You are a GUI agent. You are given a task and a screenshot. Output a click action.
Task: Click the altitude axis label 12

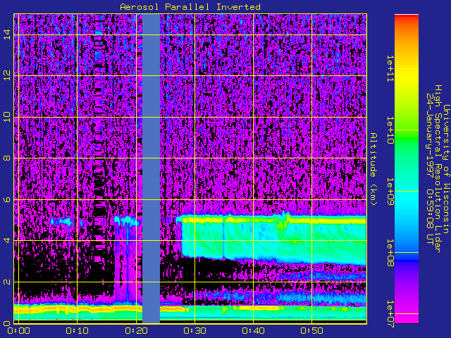[x=7, y=75]
